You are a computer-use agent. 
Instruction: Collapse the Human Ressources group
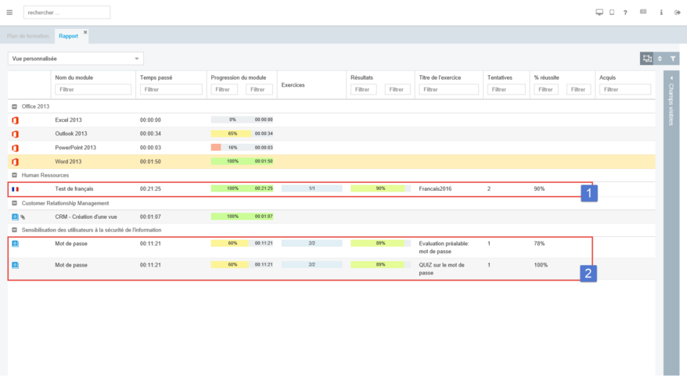pos(14,175)
